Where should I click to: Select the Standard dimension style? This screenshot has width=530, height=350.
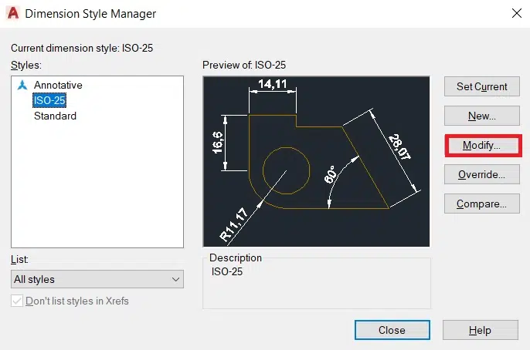(55, 116)
